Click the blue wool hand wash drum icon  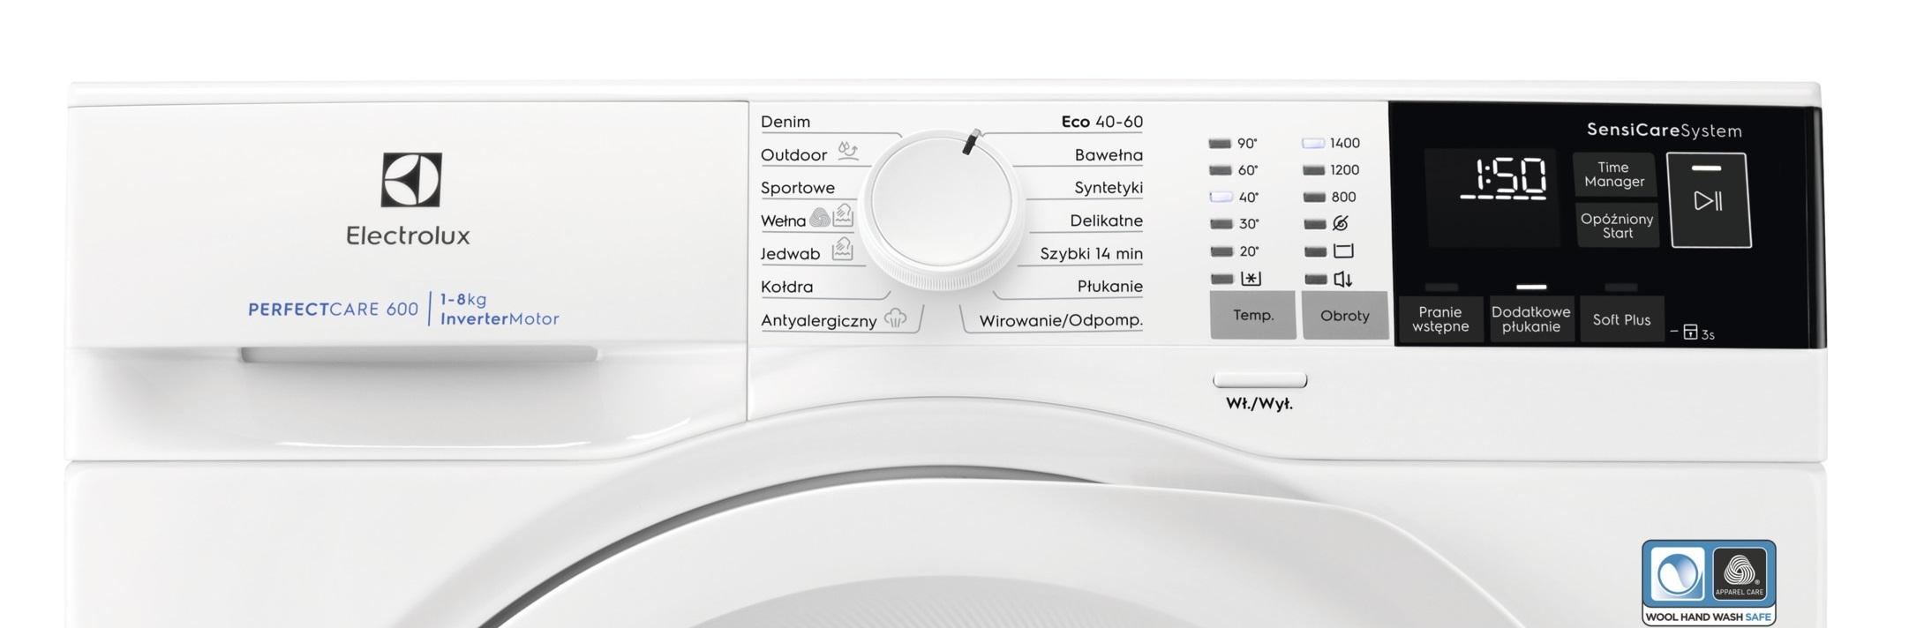pos(1679,574)
